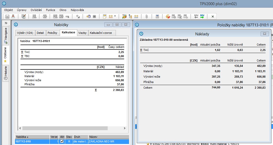Screen dimensions: 273x145
Task: Open the Objekt menu
Action: click(x=8, y=10)
